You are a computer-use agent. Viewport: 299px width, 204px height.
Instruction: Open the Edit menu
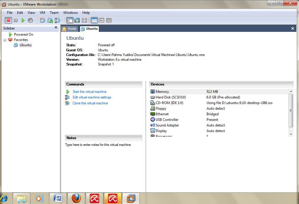tap(20, 13)
